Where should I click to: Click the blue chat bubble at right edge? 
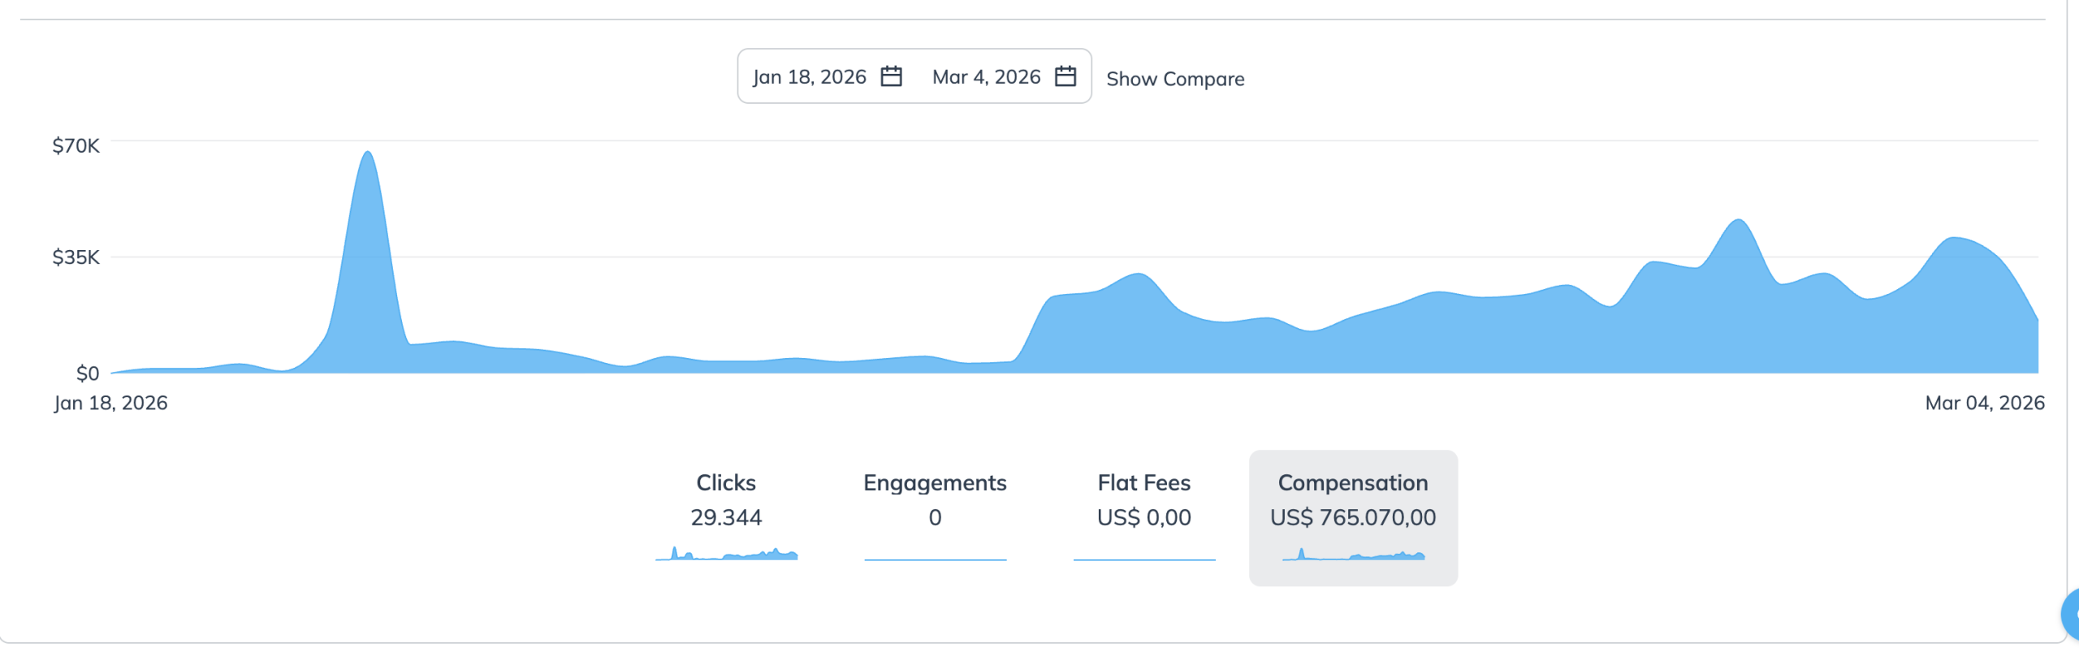pyautogui.click(x=2071, y=614)
